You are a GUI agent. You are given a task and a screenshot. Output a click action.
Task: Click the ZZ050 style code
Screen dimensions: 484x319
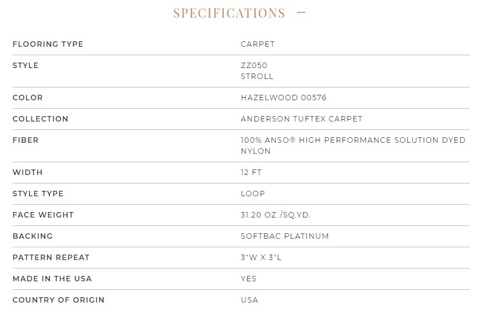click(254, 66)
